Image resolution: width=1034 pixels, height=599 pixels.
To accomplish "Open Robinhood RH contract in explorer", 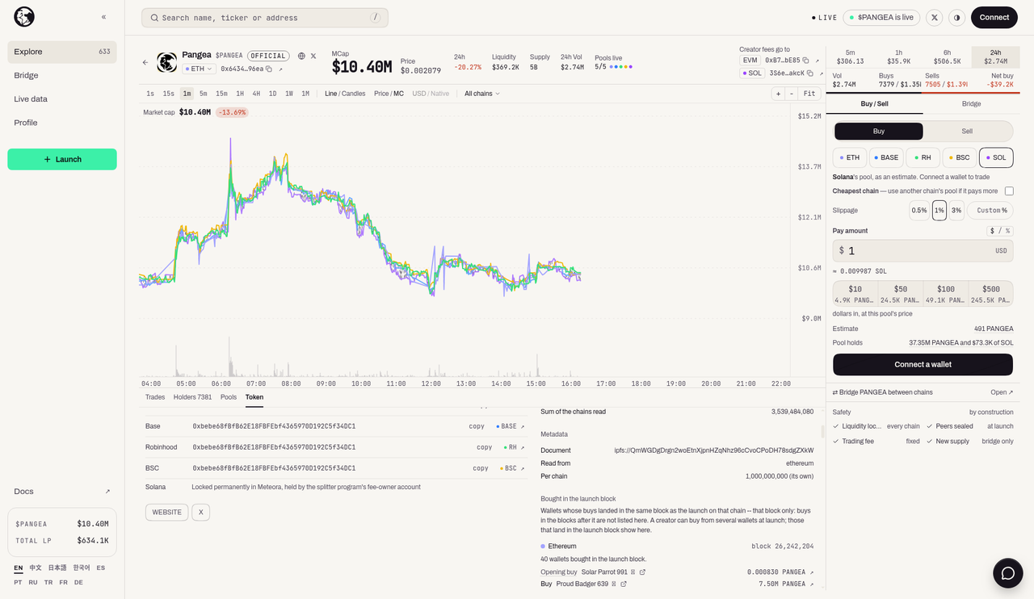I will click(x=513, y=447).
